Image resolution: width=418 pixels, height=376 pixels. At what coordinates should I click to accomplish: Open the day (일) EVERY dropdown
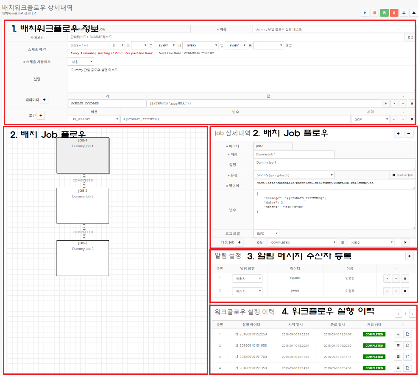[201, 46]
